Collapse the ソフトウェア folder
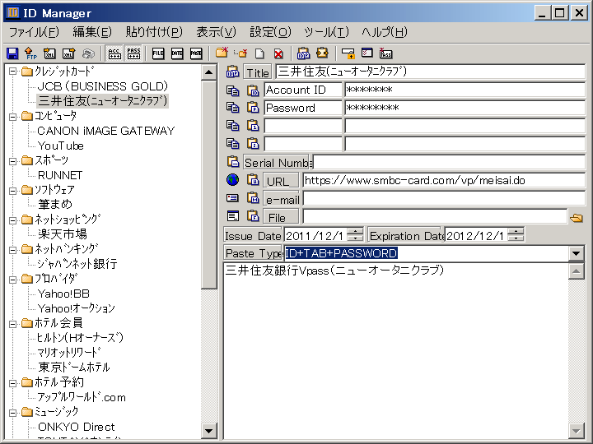This screenshot has width=593, height=444. coord(13,191)
